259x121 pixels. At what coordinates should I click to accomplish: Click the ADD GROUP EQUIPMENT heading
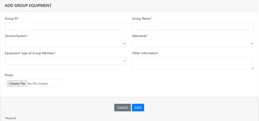pyautogui.click(x=28, y=6)
